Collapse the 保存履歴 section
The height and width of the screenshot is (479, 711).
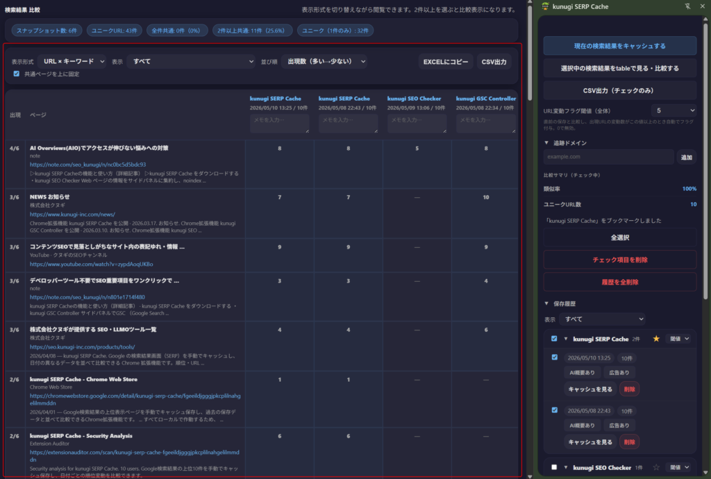coord(546,303)
